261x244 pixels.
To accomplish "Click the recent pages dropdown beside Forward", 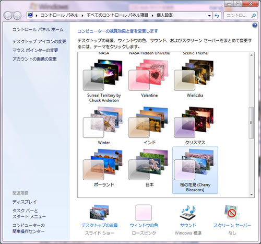I will click(x=24, y=16).
